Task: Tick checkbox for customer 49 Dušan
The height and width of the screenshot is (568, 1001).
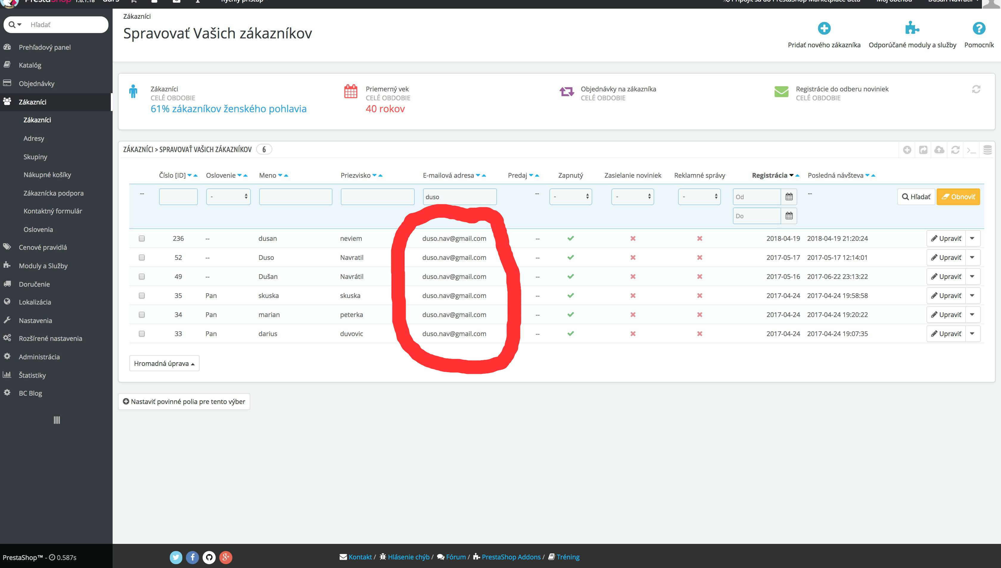Action: [x=142, y=277]
